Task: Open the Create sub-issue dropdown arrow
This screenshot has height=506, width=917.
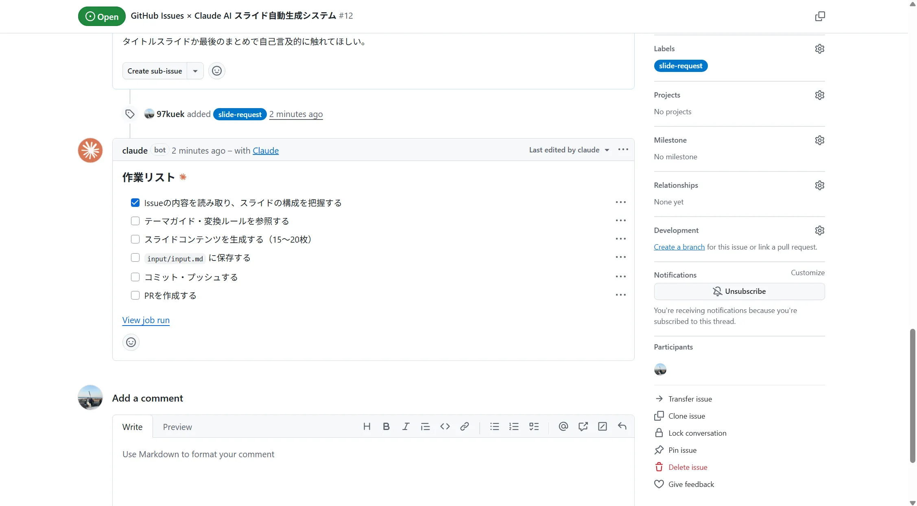Action: (195, 71)
